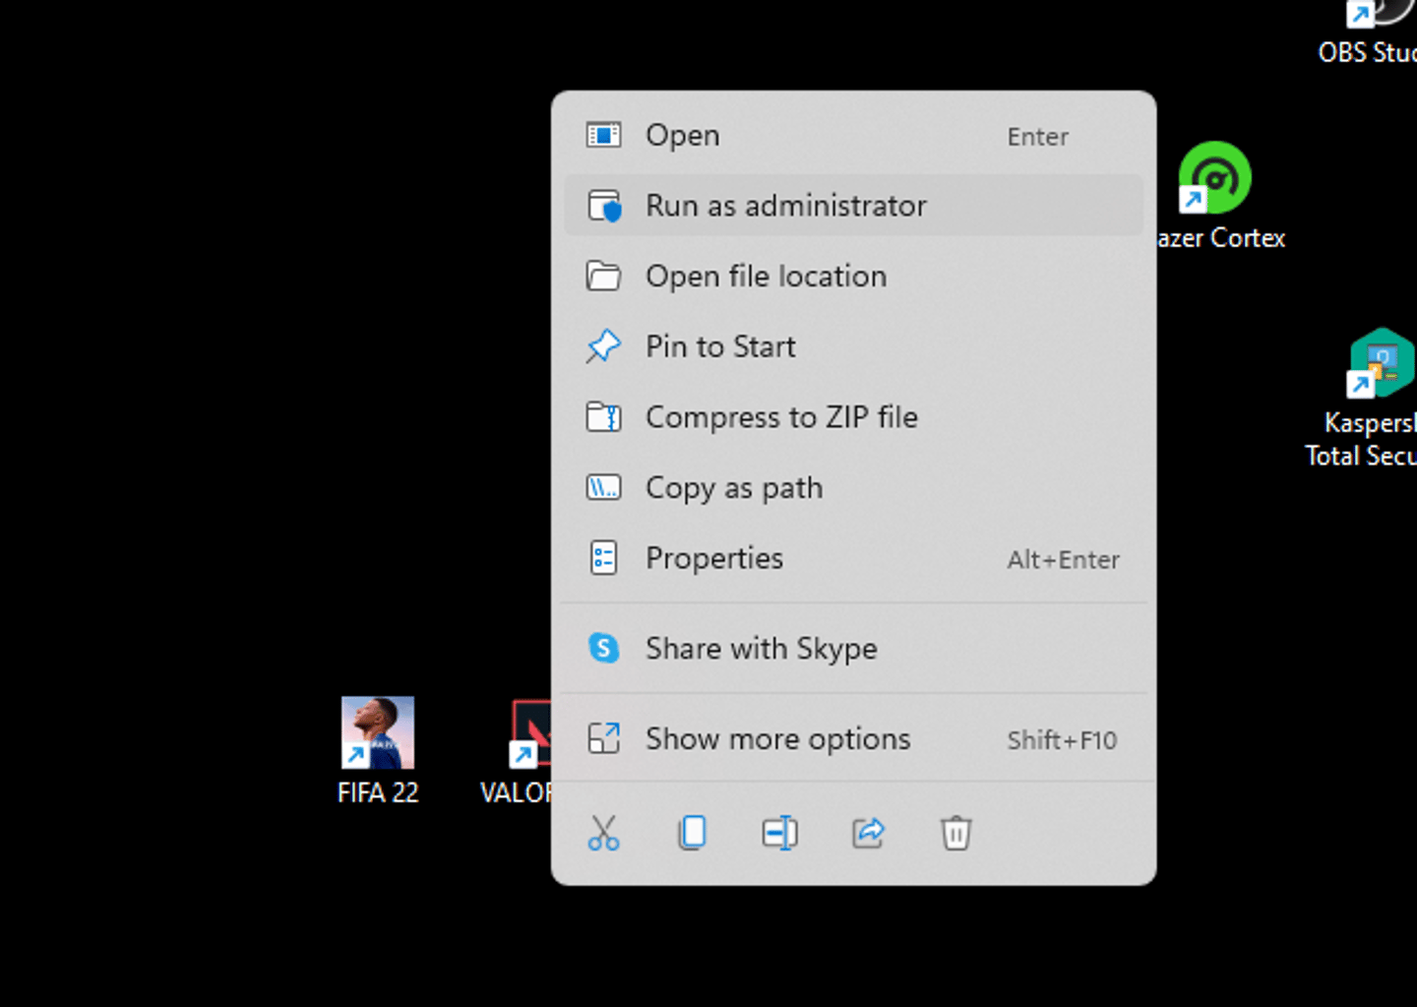
Task: Click the folder icon beside Open file location
Action: tap(603, 277)
